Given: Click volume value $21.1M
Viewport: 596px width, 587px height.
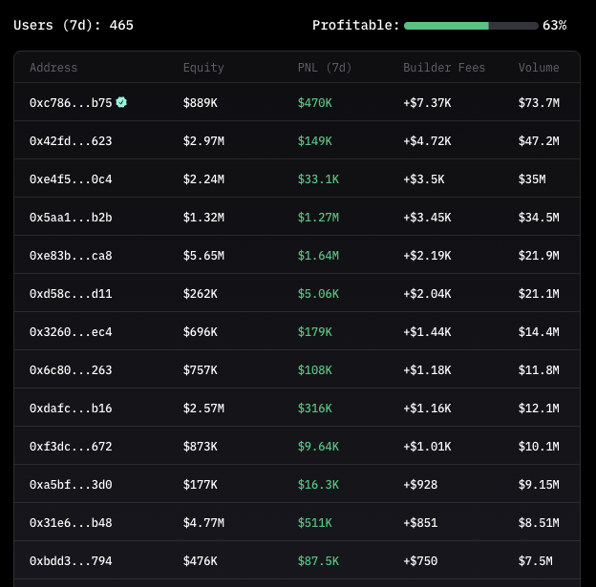Looking at the screenshot, I should [539, 294].
